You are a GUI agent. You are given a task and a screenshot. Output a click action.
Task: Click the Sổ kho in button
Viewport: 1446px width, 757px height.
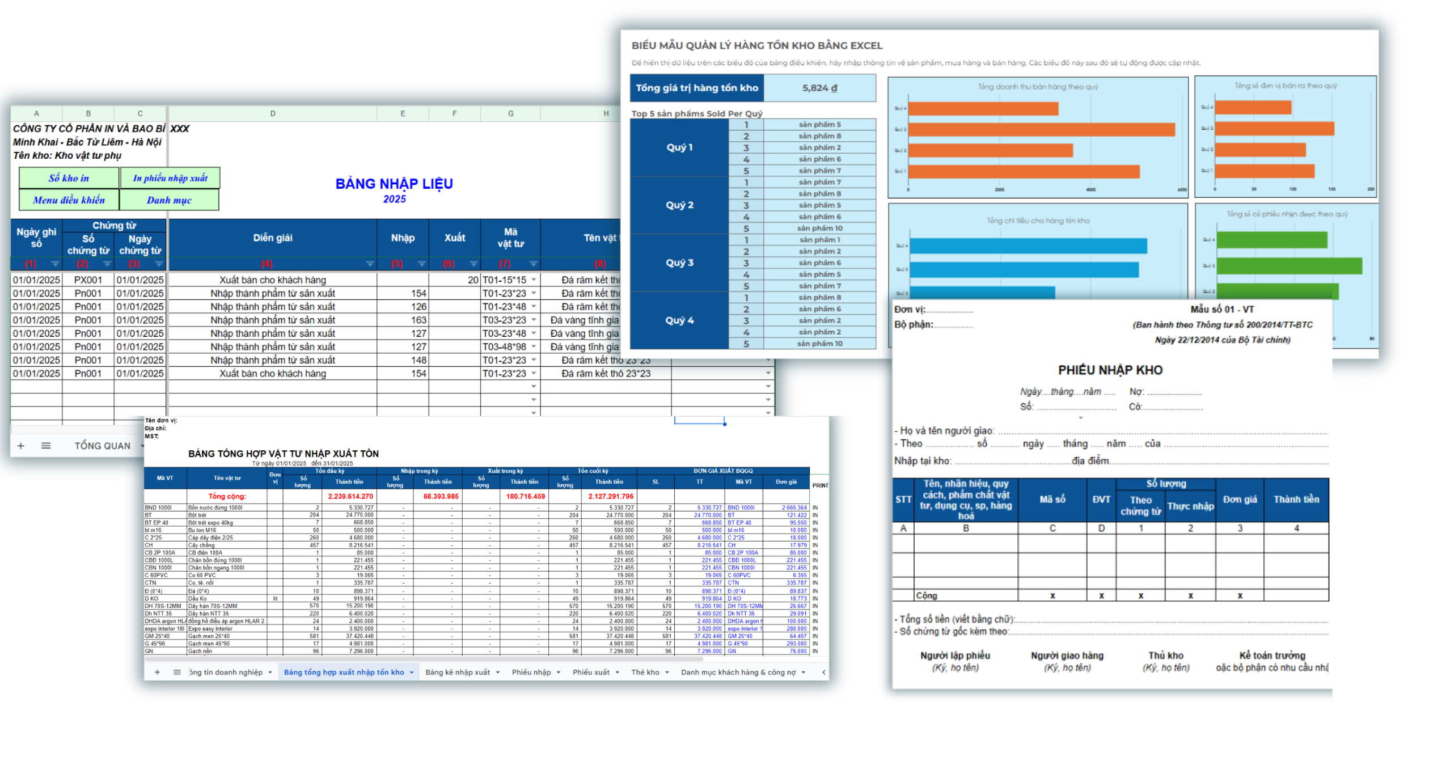click(69, 178)
